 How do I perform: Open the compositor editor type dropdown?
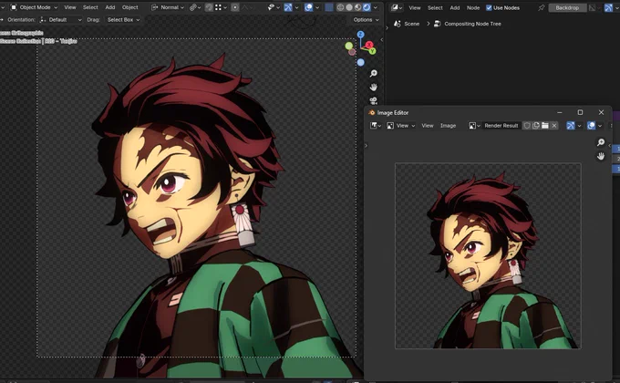click(x=397, y=7)
